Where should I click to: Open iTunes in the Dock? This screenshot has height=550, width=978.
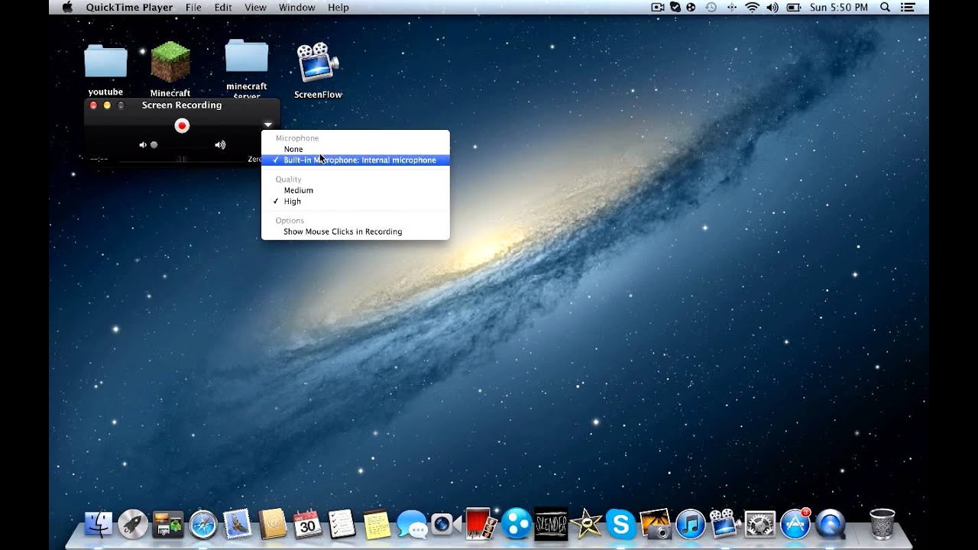coord(690,524)
